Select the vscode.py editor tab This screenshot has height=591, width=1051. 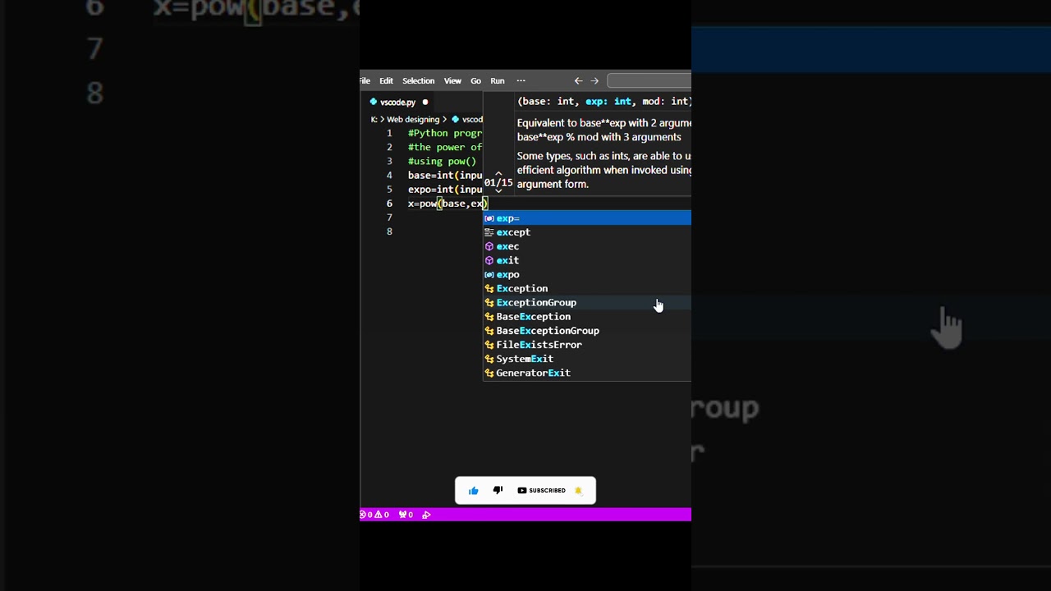pos(398,102)
